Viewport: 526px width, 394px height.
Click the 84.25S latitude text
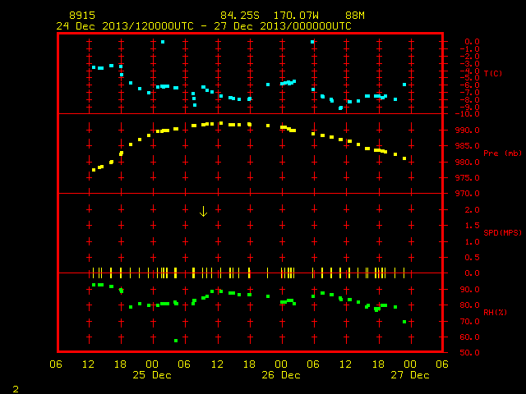[240, 16]
